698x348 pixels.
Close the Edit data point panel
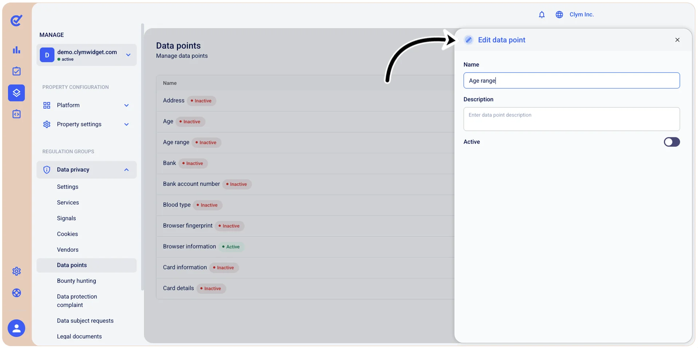coord(677,40)
